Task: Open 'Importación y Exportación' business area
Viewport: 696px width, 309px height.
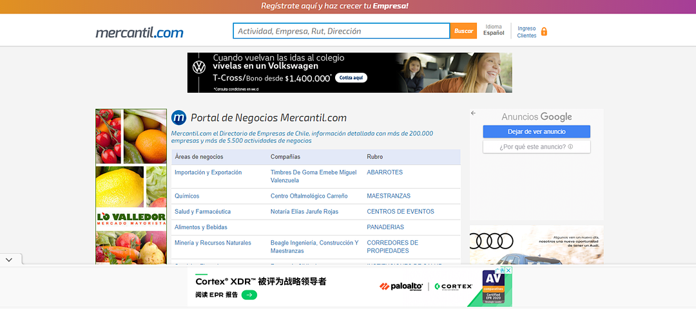Action: (x=208, y=173)
